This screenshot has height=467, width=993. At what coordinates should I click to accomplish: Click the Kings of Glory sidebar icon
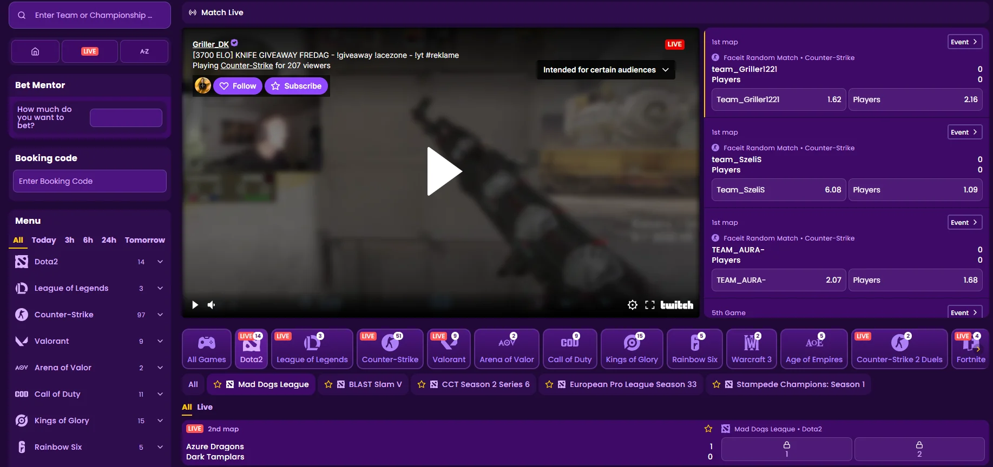click(x=22, y=421)
